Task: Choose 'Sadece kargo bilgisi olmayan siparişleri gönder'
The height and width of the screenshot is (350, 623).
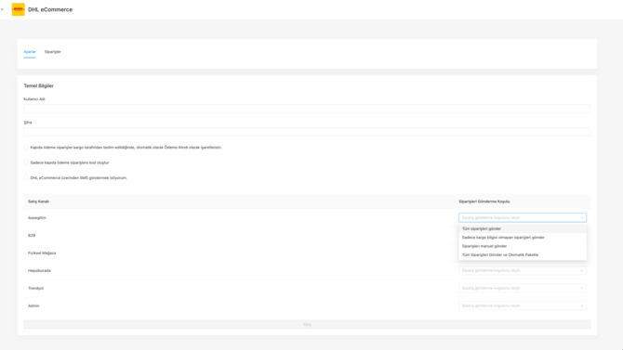Action: click(x=523, y=238)
